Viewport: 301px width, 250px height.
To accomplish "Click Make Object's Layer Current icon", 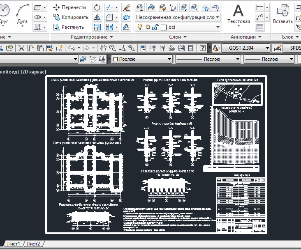I will pos(151,7).
